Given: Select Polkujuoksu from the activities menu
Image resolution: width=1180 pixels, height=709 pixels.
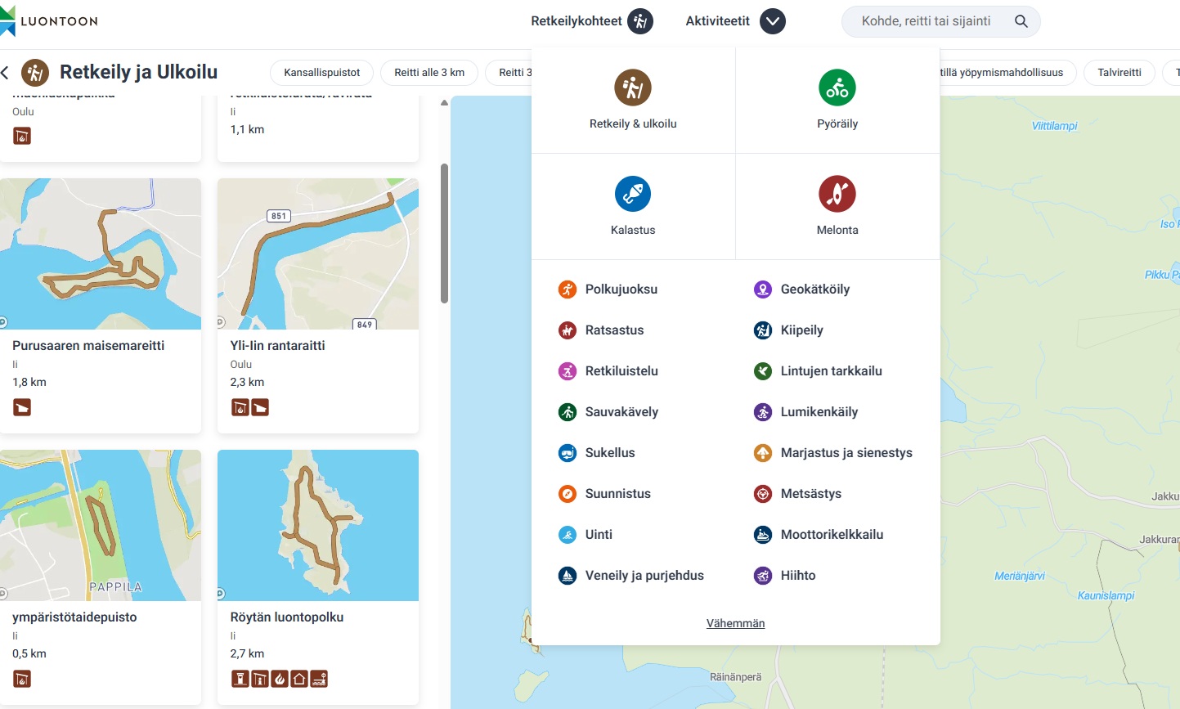Looking at the screenshot, I should pyautogui.click(x=621, y=289).
